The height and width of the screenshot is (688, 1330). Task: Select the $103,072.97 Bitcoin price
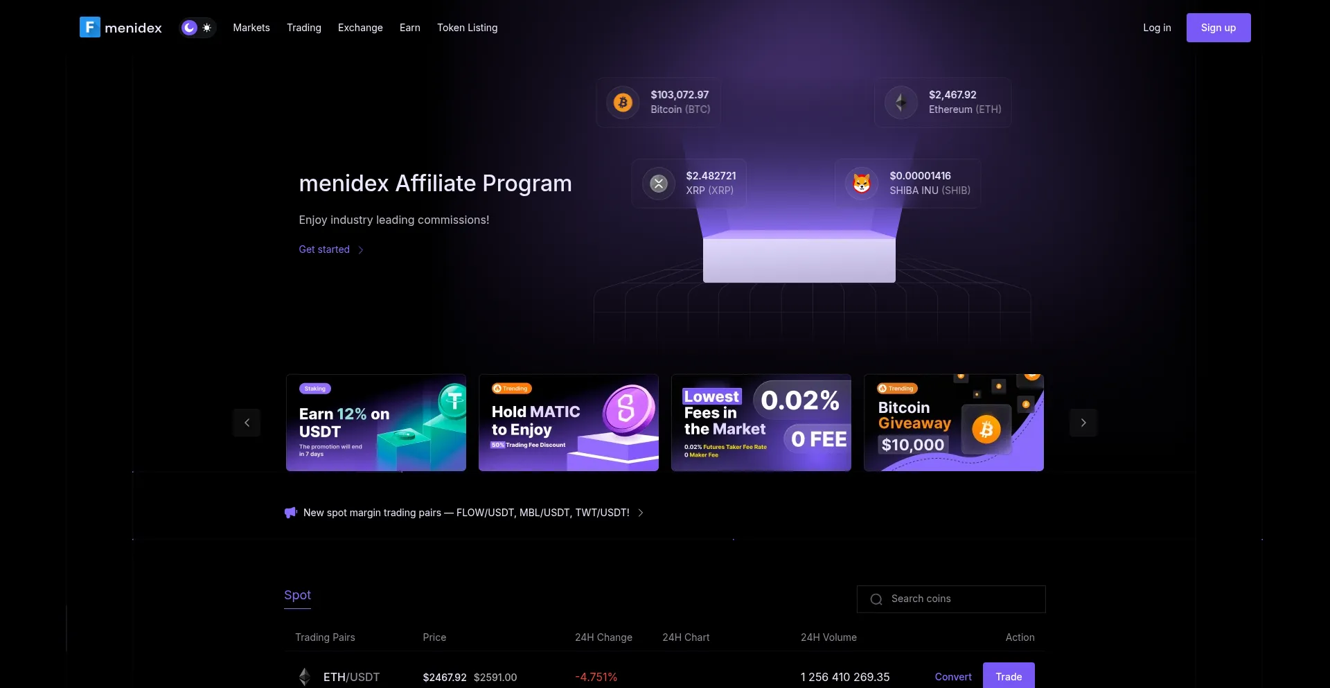tap(680, 95)
